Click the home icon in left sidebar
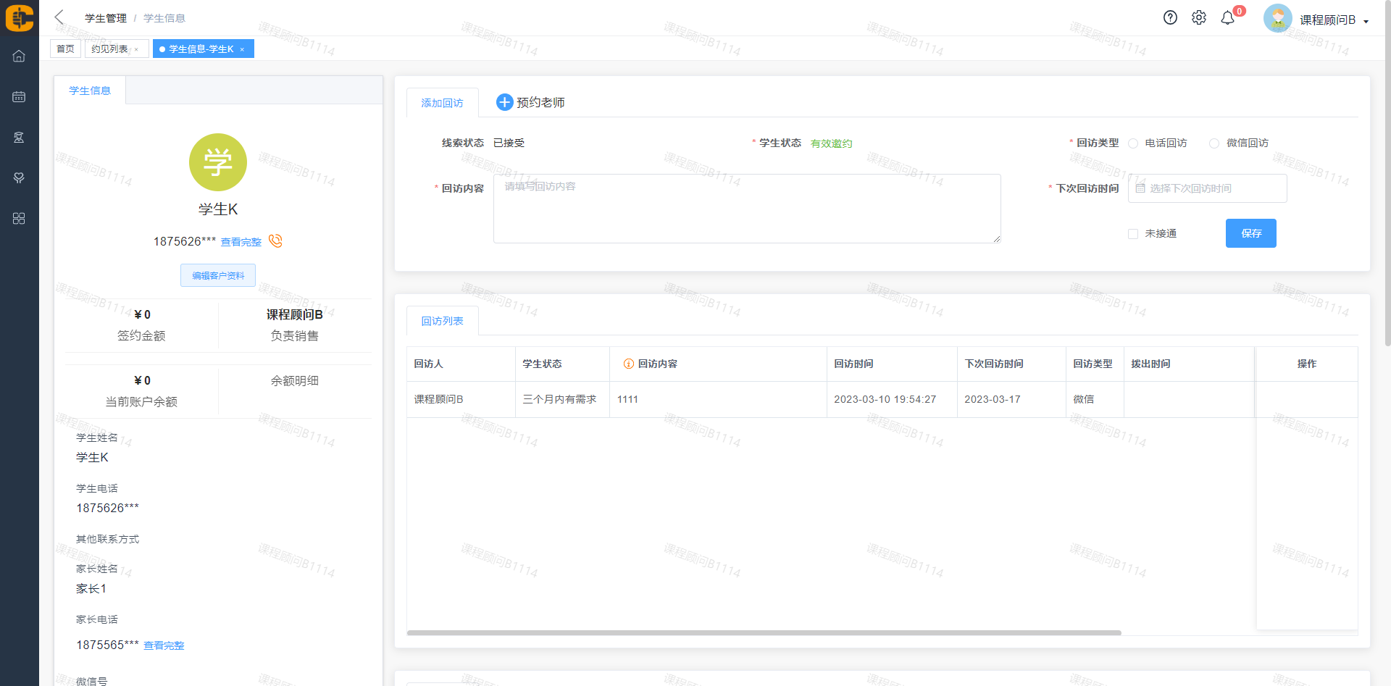The height and width of the screenshot is (686, 1391). tap(19, 56)
